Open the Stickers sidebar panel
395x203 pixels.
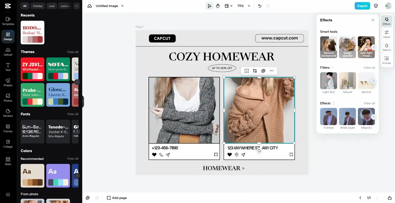coord(8,113)
